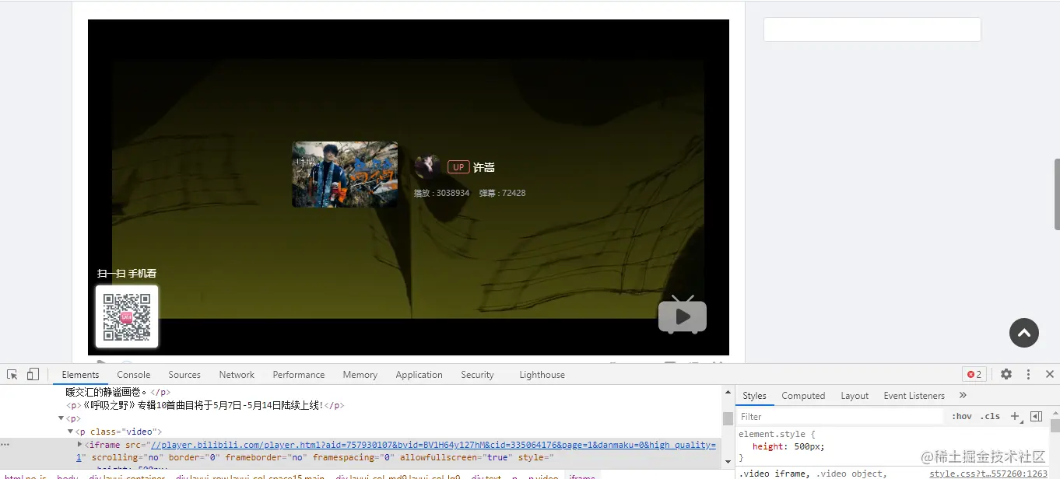
Task: Select the Styles sidebar tab
Action: pyautogui.click(x=754, y=396)
